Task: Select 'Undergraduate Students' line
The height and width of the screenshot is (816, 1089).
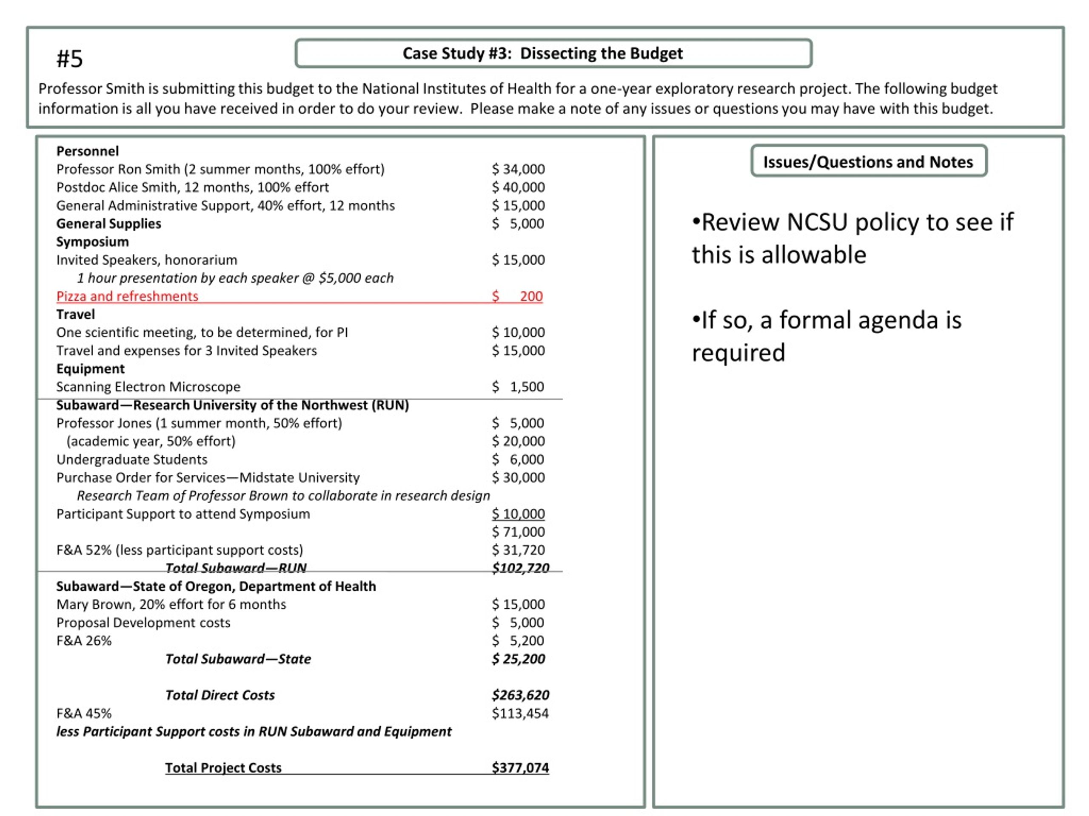Action: point(132,459)
